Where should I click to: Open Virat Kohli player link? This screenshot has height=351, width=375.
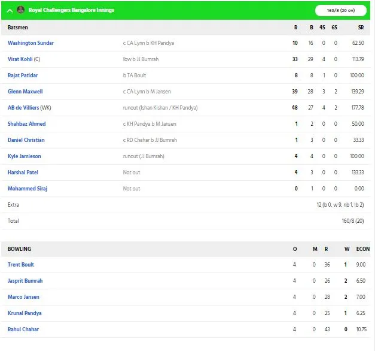coord(20,59)
